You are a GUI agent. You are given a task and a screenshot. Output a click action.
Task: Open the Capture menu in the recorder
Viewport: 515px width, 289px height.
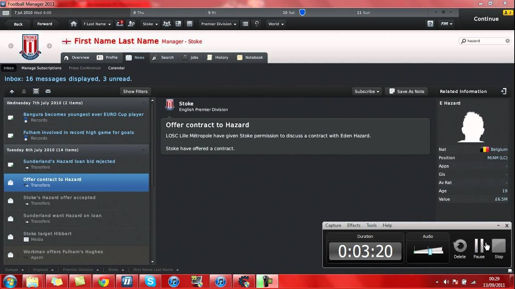point(333,226)
